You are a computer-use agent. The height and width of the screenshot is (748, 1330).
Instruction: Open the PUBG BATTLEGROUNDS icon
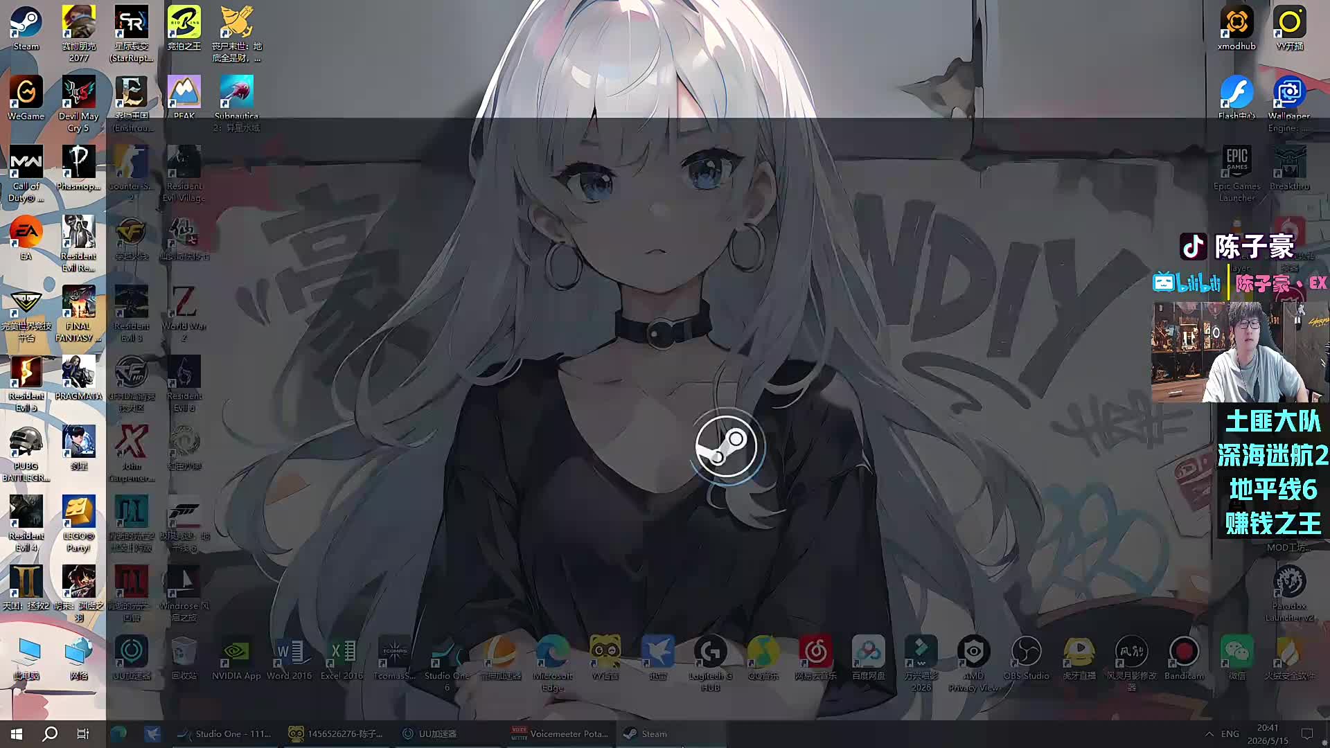click(26, 454)
